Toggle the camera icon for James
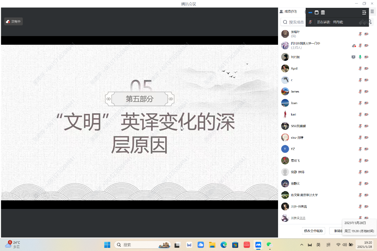Screen dimensions: 377x251 366,92
